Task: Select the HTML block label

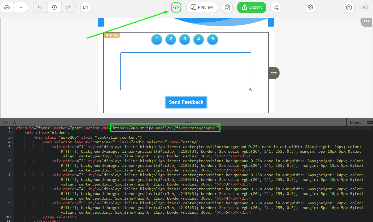Action: click(x=112, y=35)
